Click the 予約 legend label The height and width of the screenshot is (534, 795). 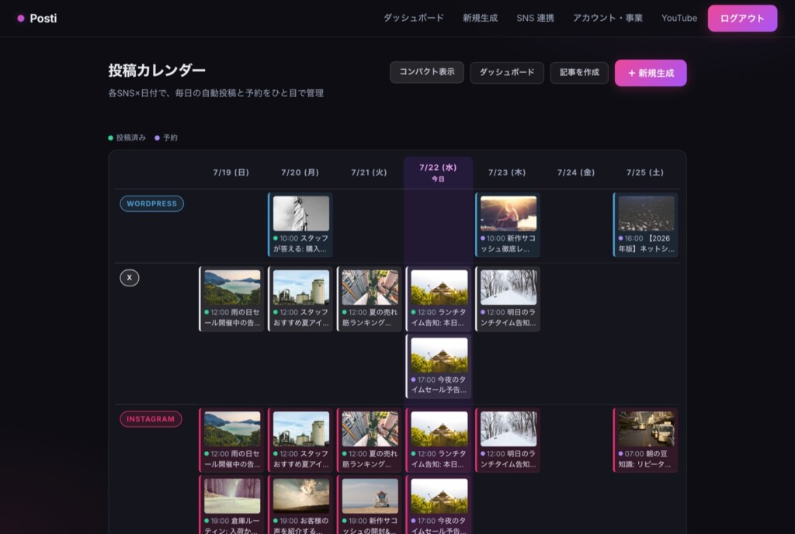[x=170, y=138]
